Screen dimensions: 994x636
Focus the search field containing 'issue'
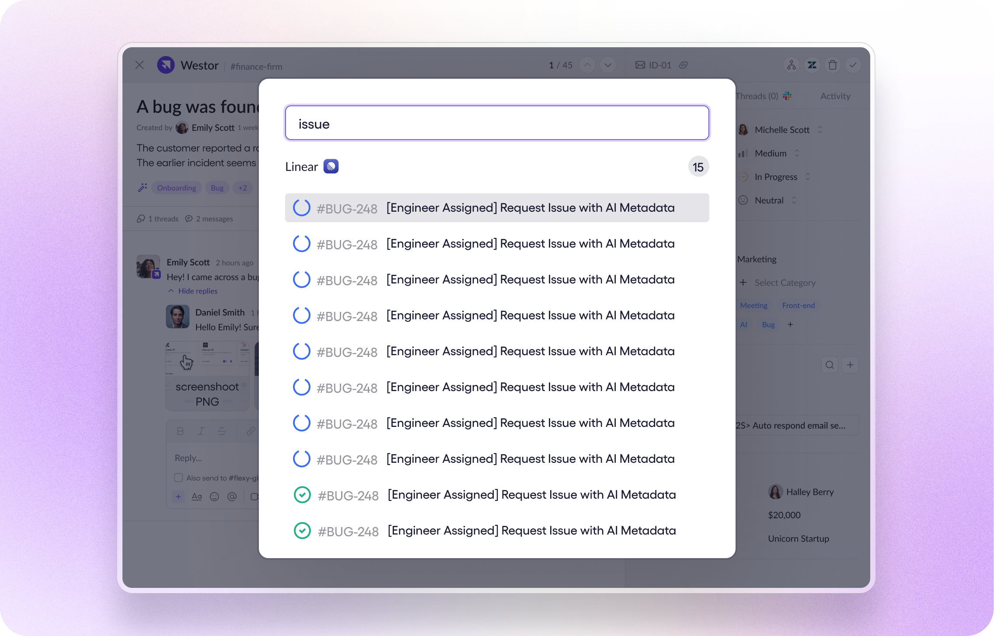coord(497,123)
